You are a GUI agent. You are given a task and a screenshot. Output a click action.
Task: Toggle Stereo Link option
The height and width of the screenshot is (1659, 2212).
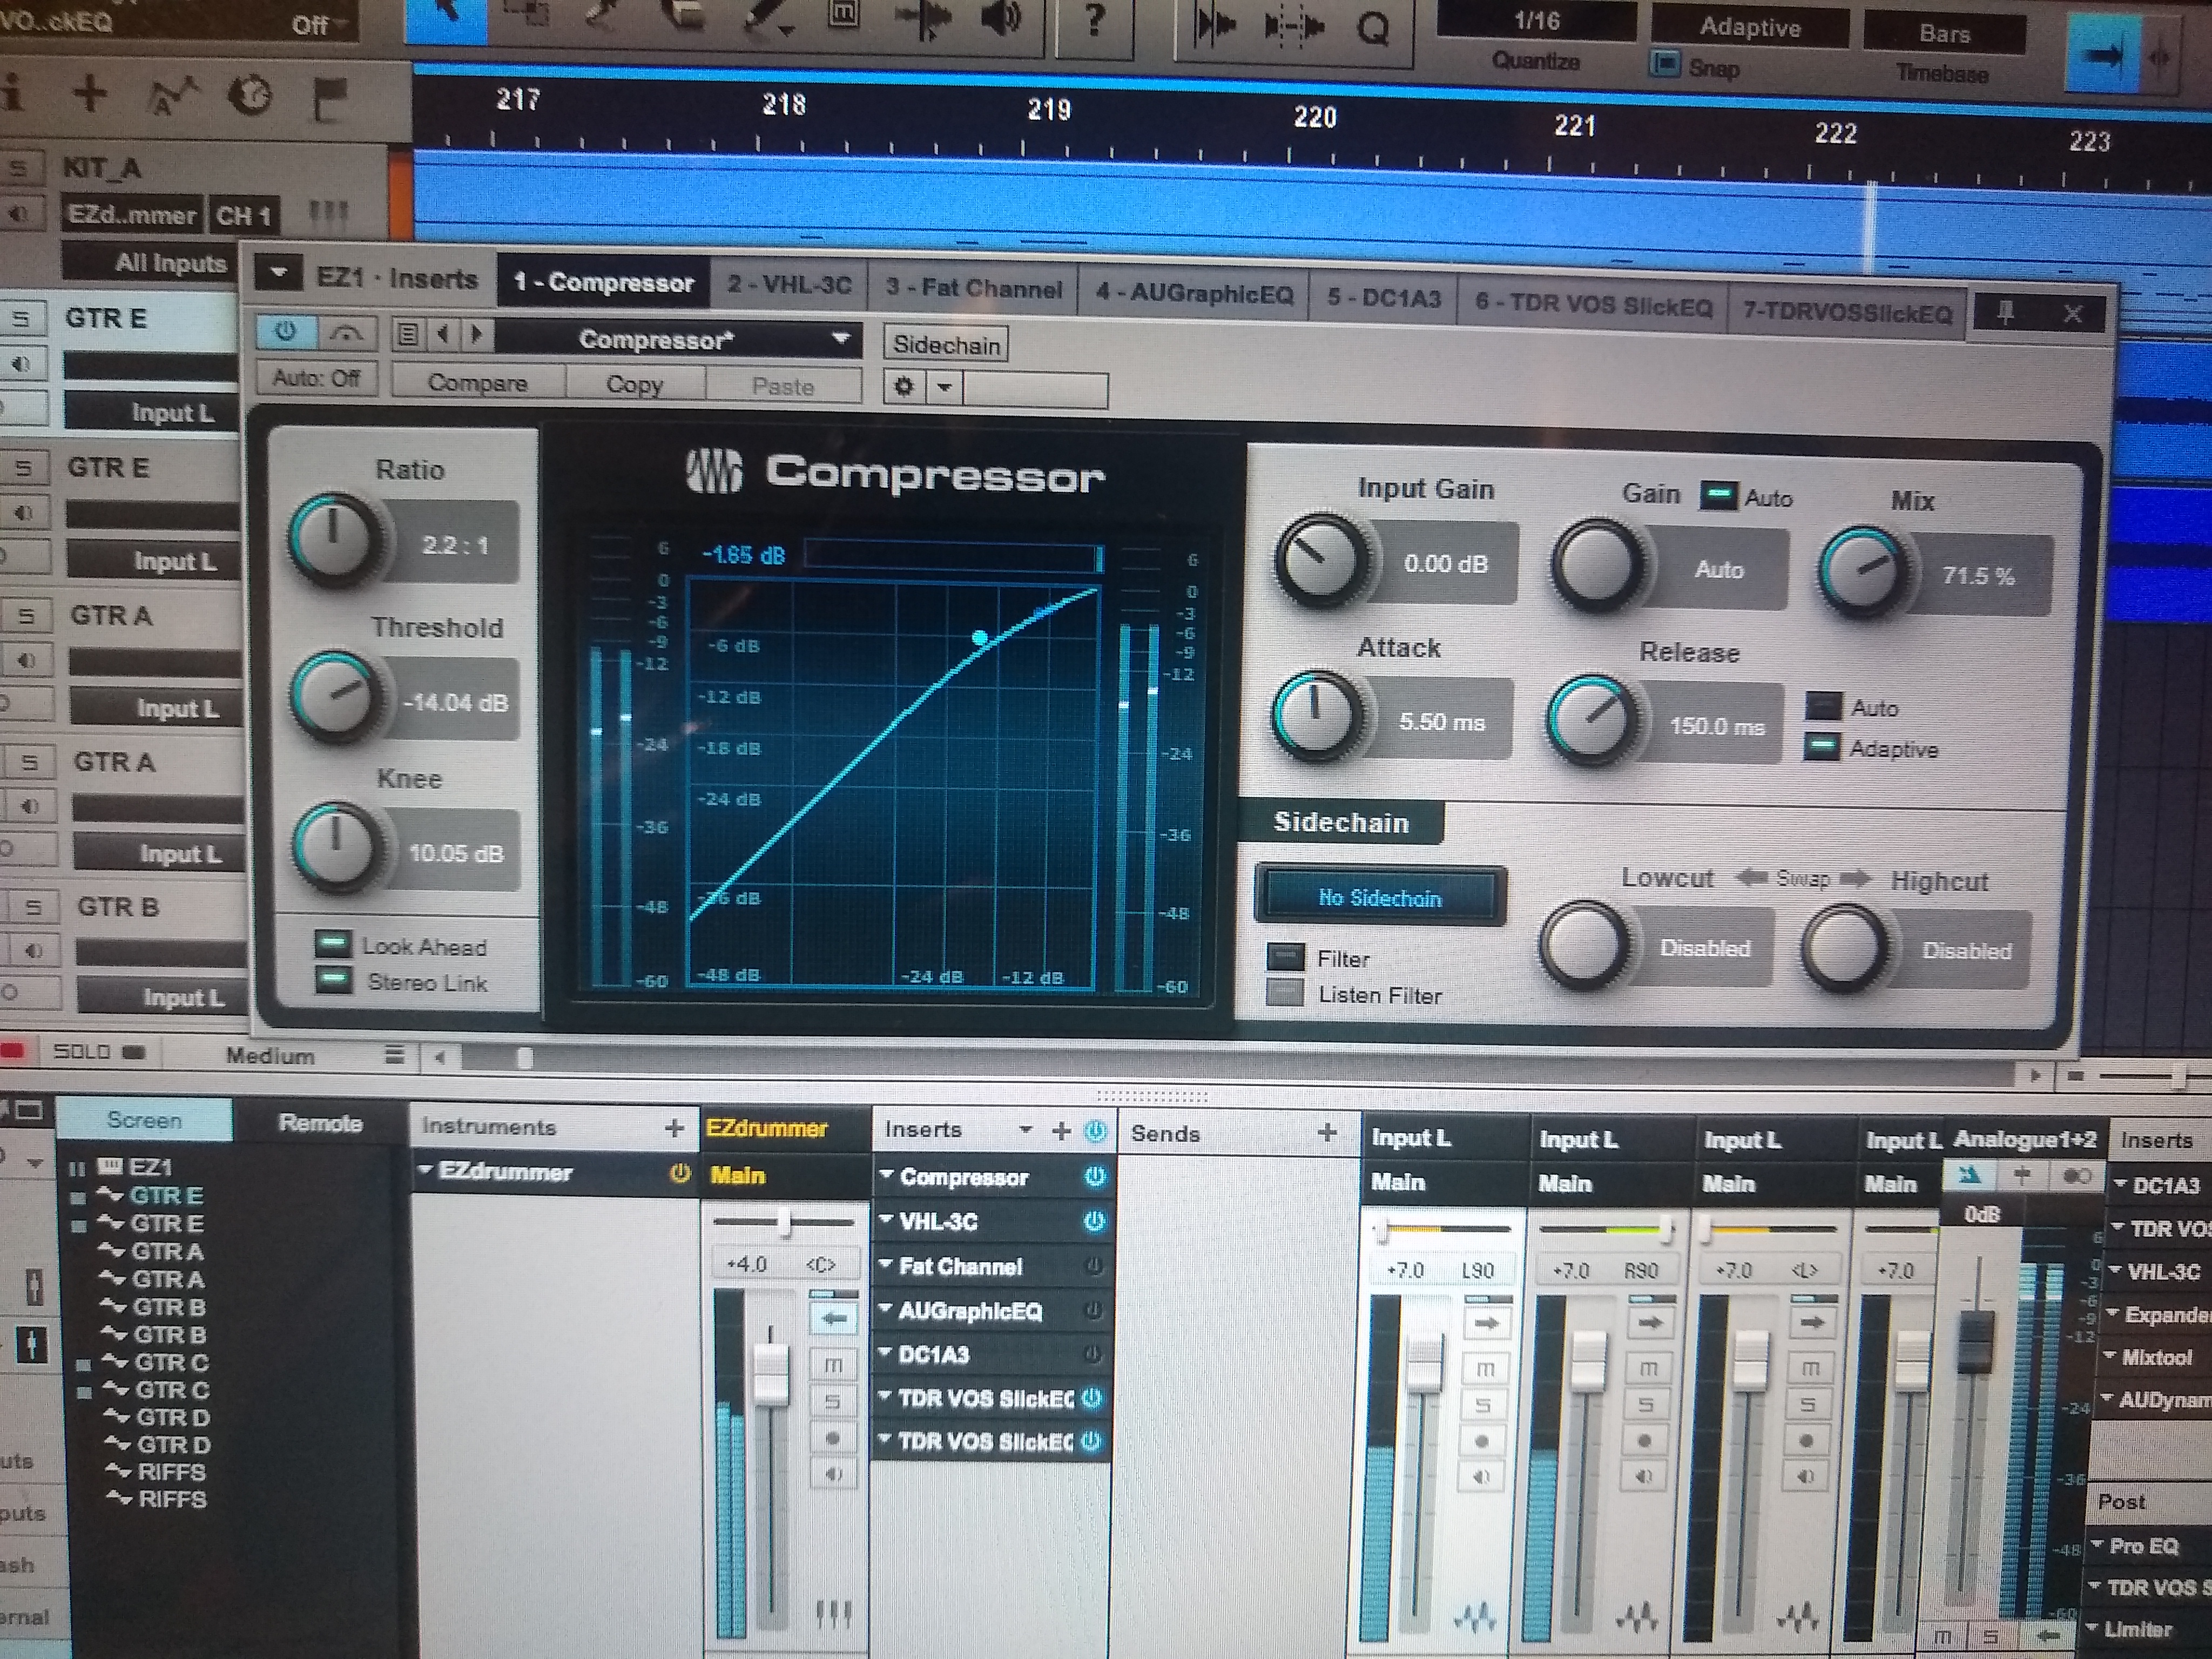(x=333, y=980)
